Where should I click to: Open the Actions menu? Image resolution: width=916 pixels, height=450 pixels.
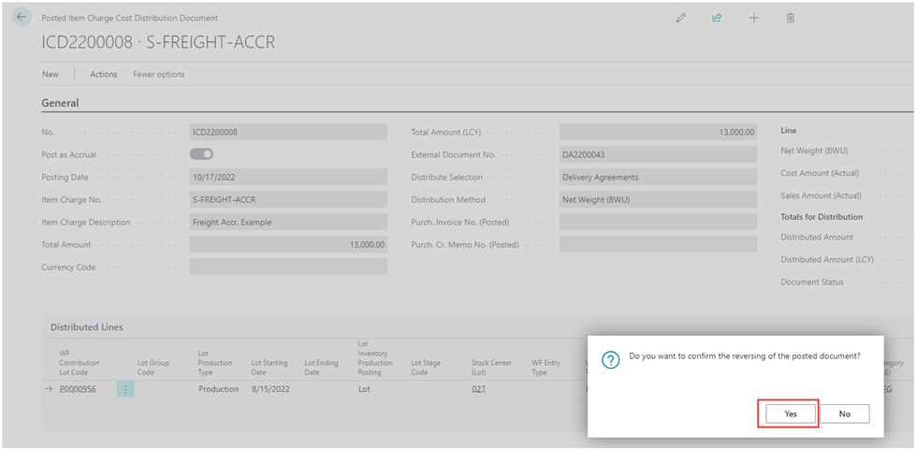(103, 74)
